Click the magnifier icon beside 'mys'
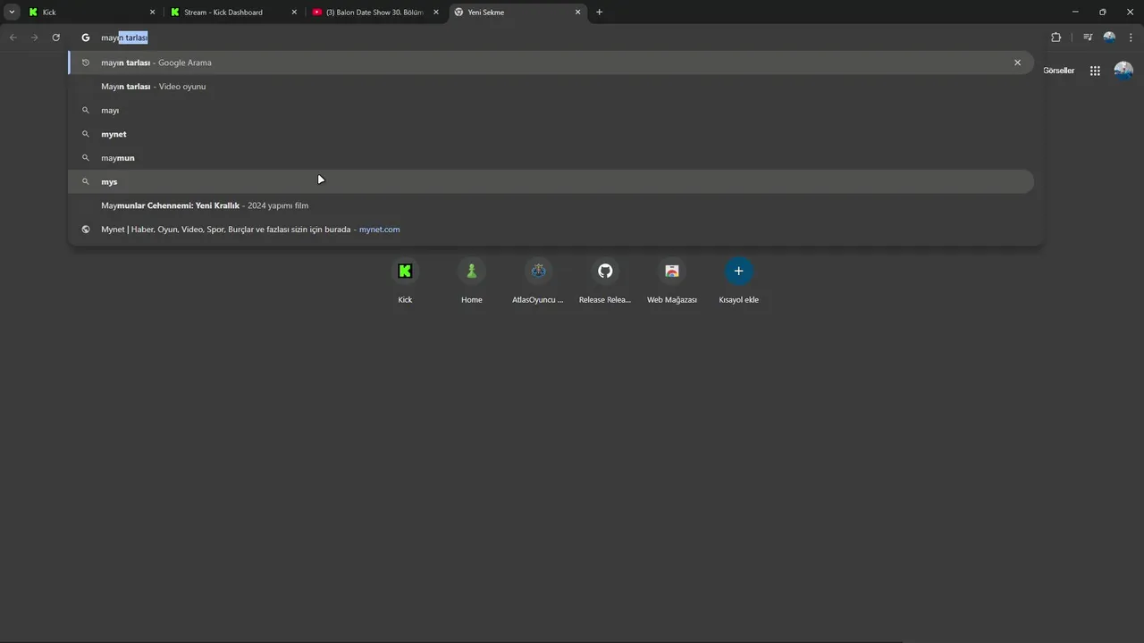Screen dimensions: 1144x643 click(x=86, y=181)
